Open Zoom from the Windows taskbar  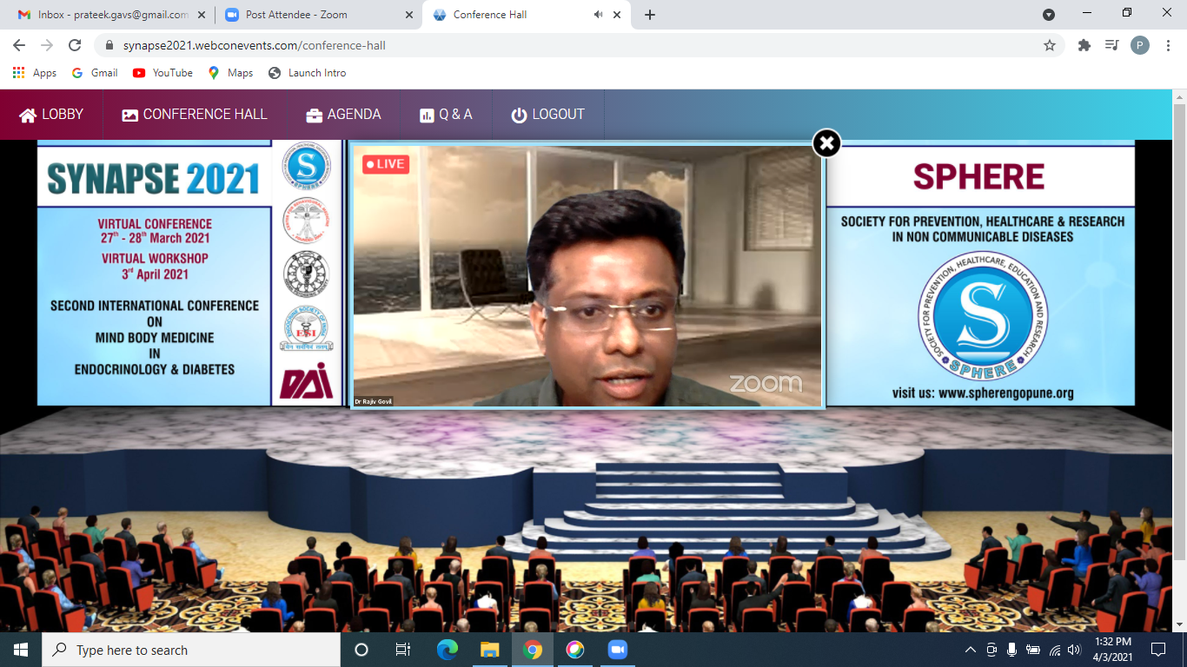(617, 650)
